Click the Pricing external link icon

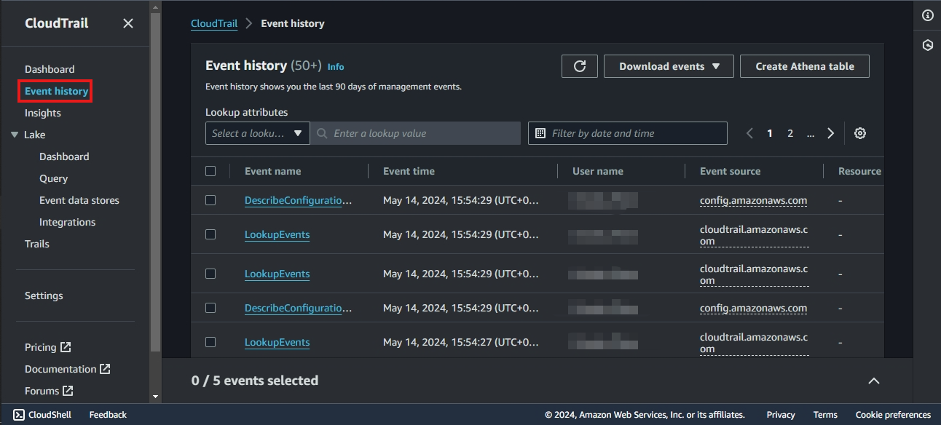(x=66, y=347)
